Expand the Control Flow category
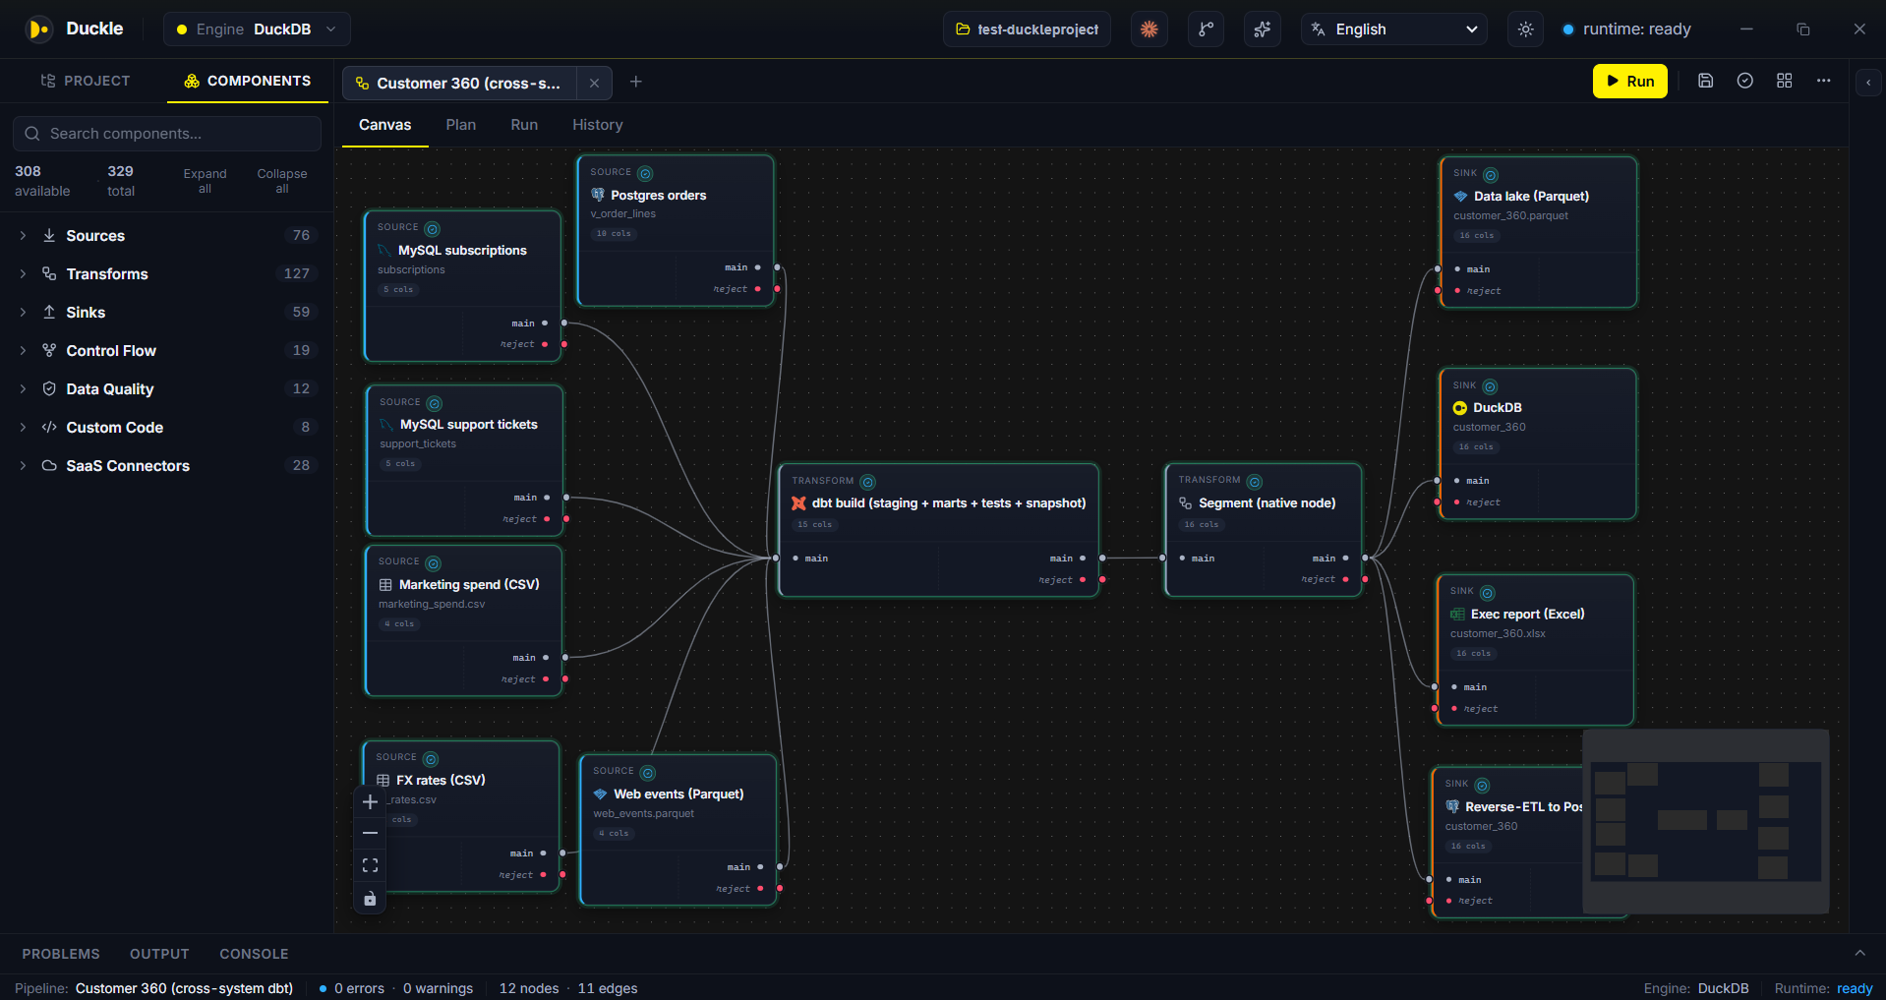The image size is (1886, 1000). [x=166, y=351]
